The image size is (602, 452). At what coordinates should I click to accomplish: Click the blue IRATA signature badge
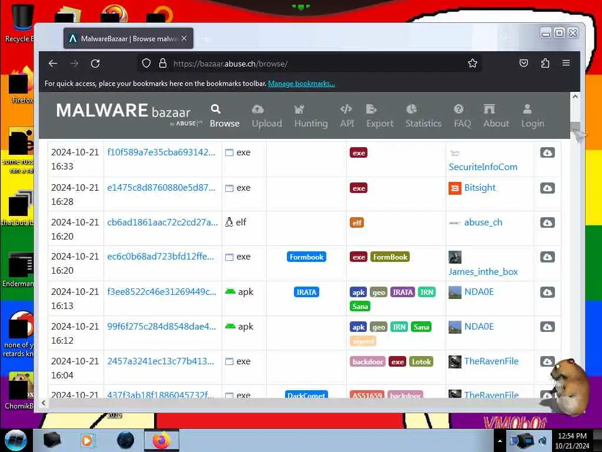click(306, 292)
